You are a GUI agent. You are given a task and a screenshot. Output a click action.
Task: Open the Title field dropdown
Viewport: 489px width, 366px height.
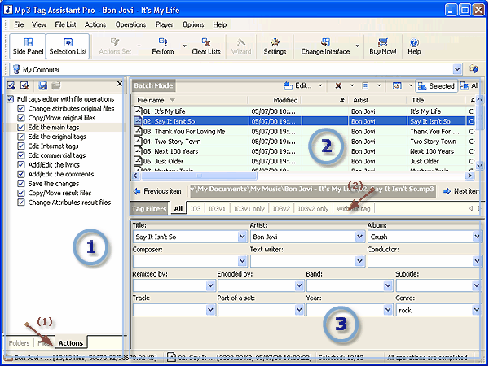click(x=243, y=237)
